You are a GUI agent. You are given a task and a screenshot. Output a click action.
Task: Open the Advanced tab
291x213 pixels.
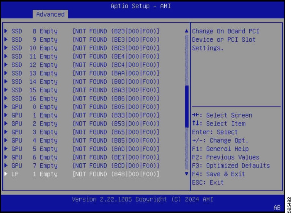click(x=50, y=14)
